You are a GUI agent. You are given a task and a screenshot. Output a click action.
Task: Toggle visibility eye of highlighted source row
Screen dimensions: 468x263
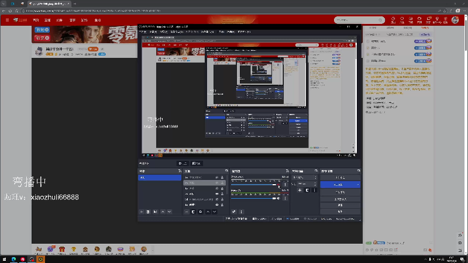pos(217,183)
